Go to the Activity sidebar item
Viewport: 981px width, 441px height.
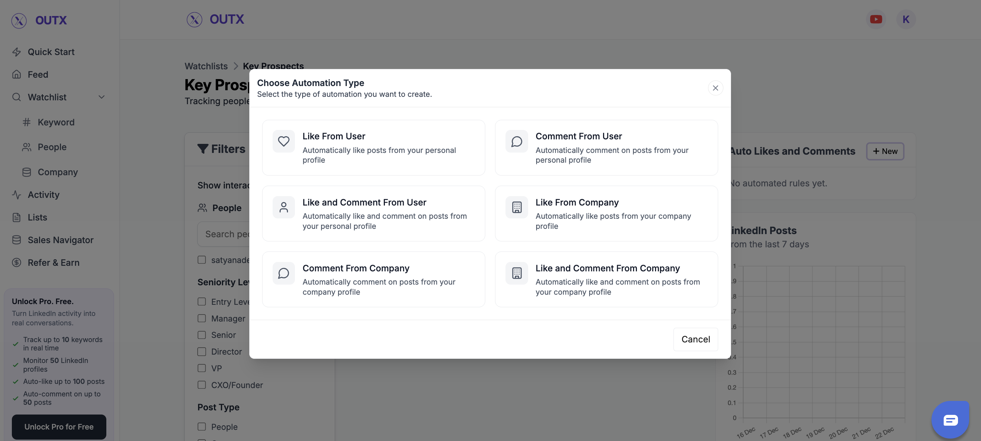point(44,194)
